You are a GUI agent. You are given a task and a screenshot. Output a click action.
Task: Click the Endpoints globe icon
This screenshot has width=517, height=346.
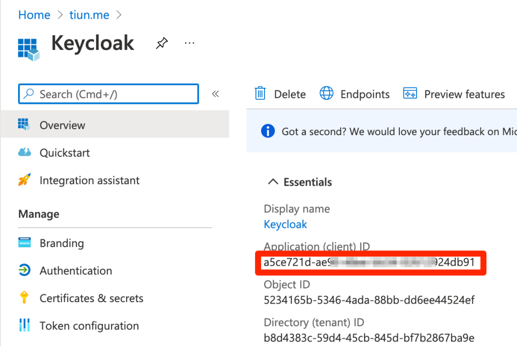tap(327, 93)
